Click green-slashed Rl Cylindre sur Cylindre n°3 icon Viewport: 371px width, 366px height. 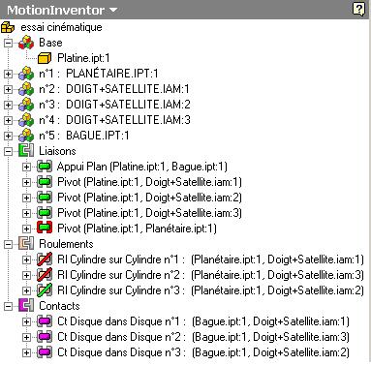point(45,290)
